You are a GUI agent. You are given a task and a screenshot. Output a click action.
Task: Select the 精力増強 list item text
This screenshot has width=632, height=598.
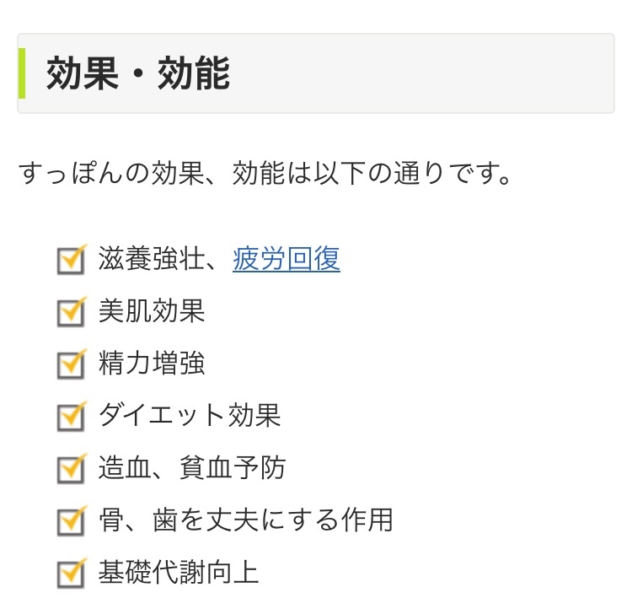(x=152, y=364)
